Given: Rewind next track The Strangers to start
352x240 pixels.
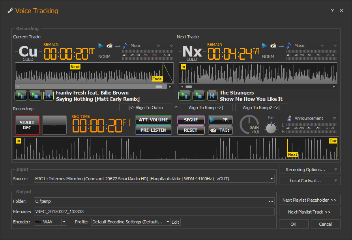Looking at the screenshot, I should tap(212, 95).
